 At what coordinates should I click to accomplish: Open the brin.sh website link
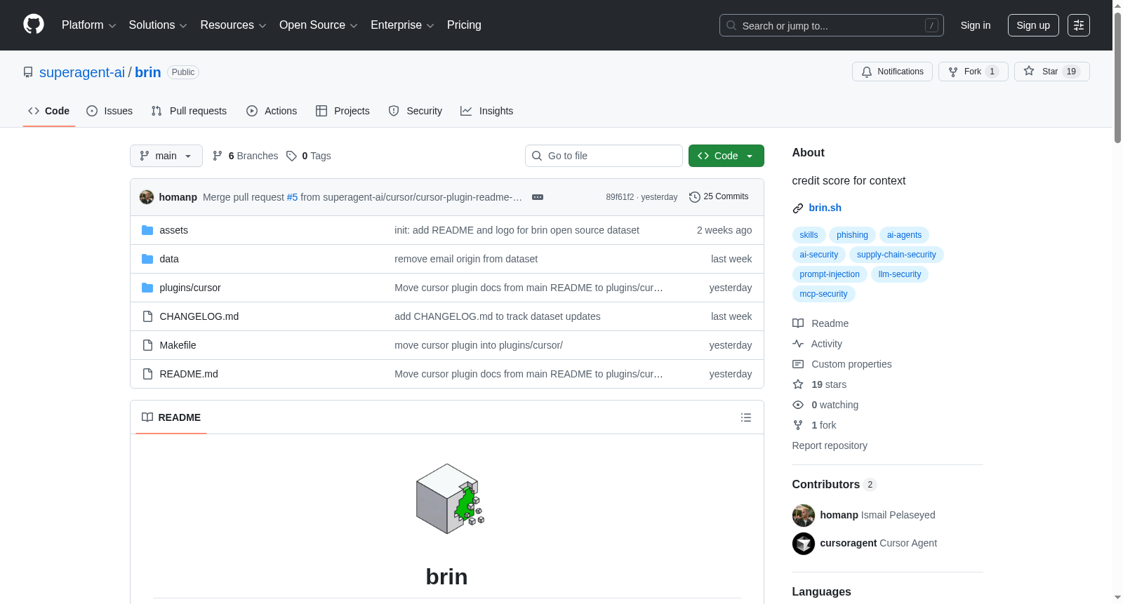click(x=825, y=208)
